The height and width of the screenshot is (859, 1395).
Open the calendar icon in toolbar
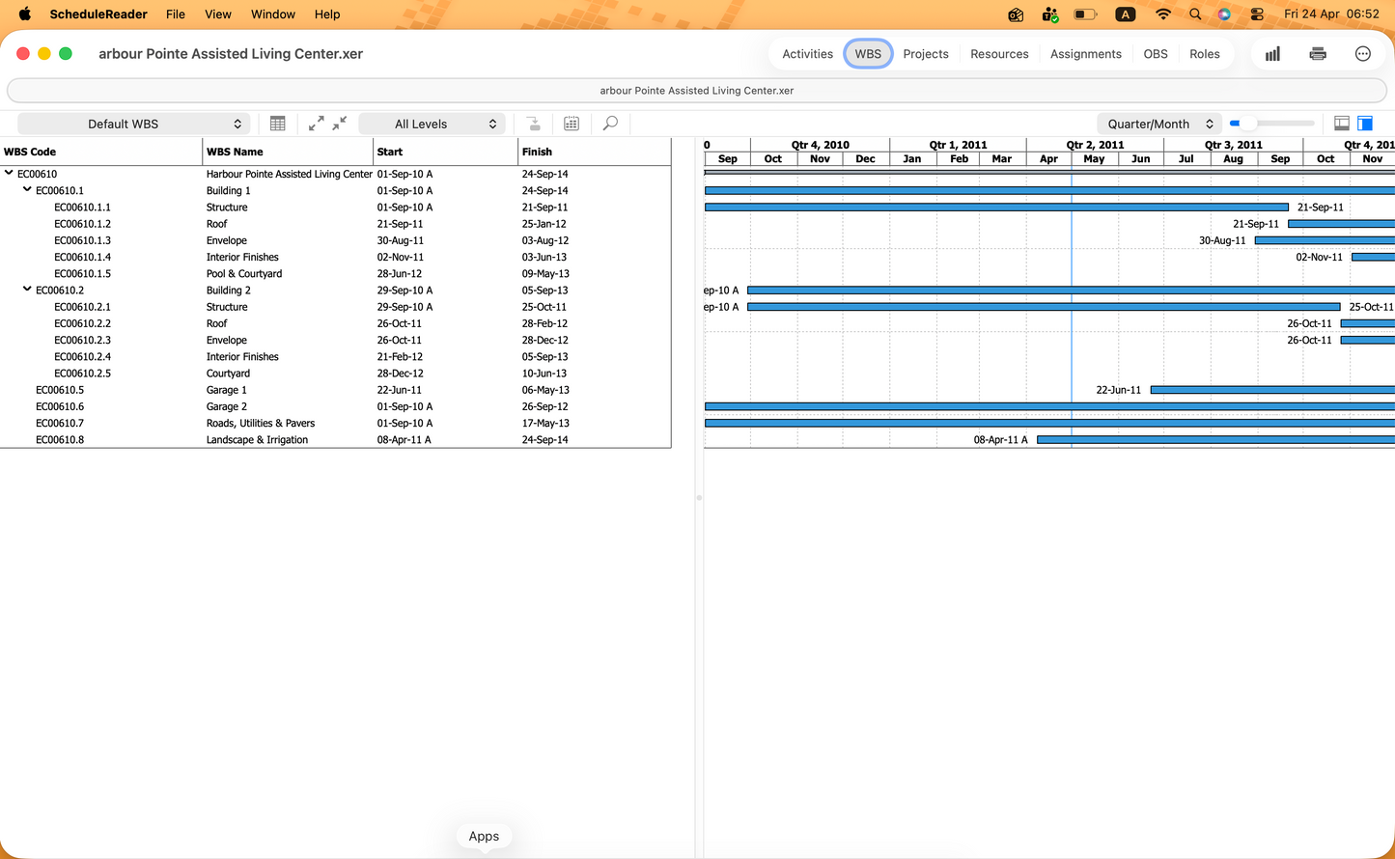pos(572,124)
